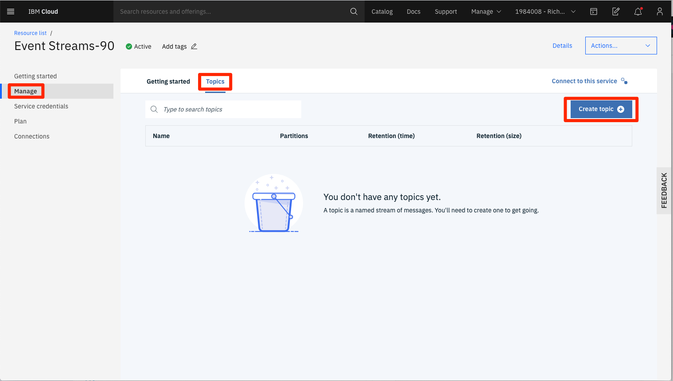Click the global search magnifier icon
The height and width of the screenshot is (381, 673).
coord(354,12)
